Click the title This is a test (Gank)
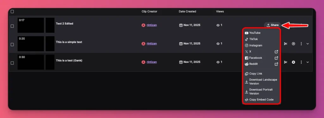Screen dimensions: 324x118 69,60
